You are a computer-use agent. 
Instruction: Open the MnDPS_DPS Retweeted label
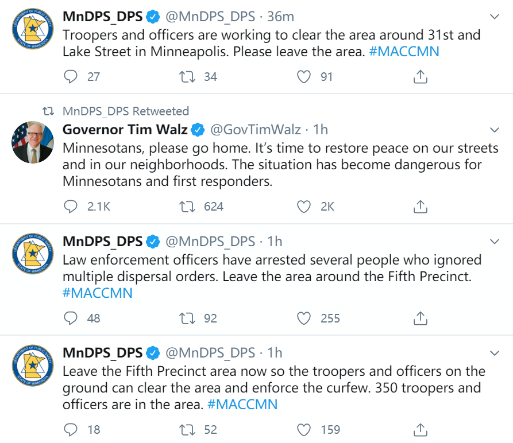[x=126, y=111]
